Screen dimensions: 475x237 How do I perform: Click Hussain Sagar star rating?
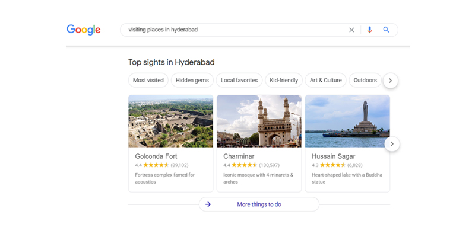(332, 165)
